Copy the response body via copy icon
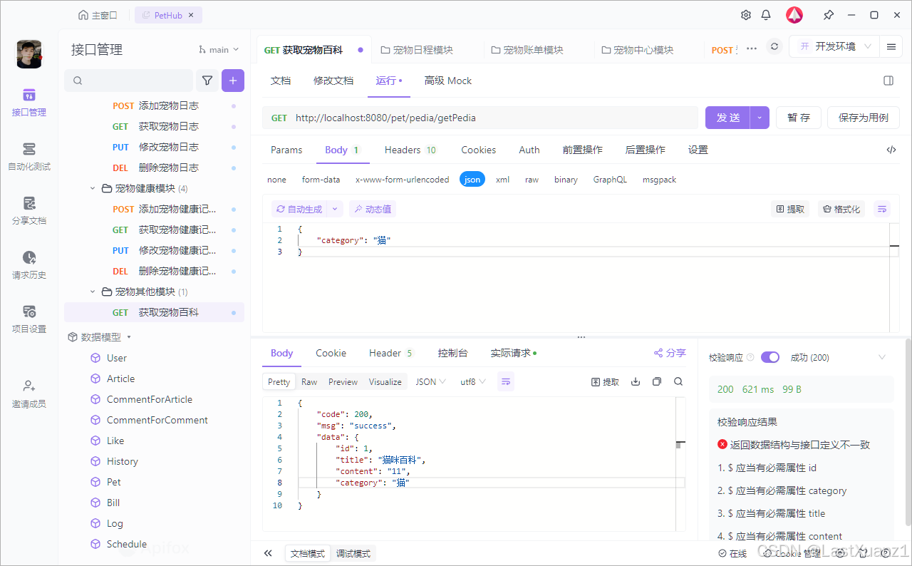Viewport: 912px width, 566px height. pos(656,381)
